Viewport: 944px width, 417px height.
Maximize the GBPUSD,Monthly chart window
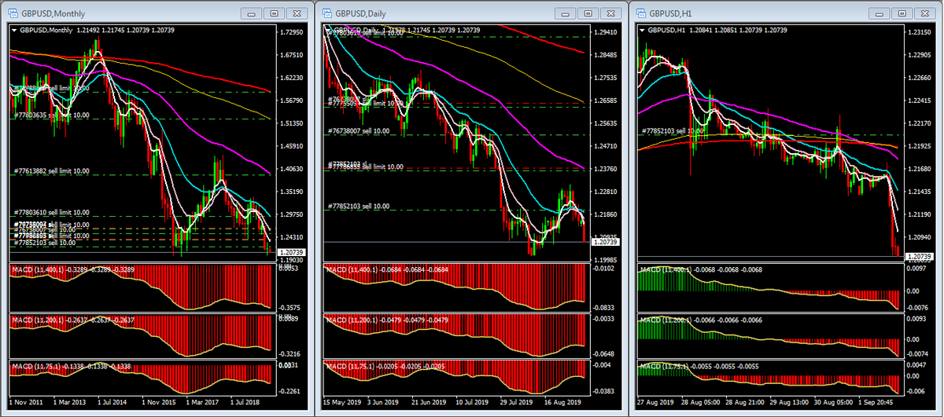[x=273, y=13]
